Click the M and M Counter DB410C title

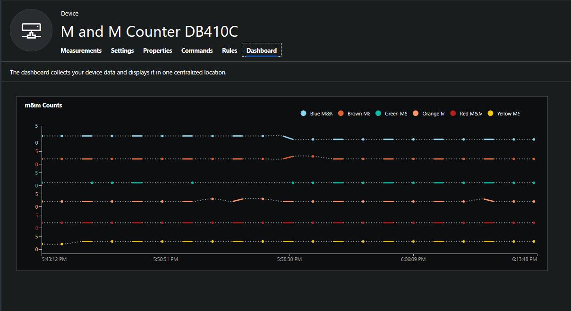(x=149, y=32)
